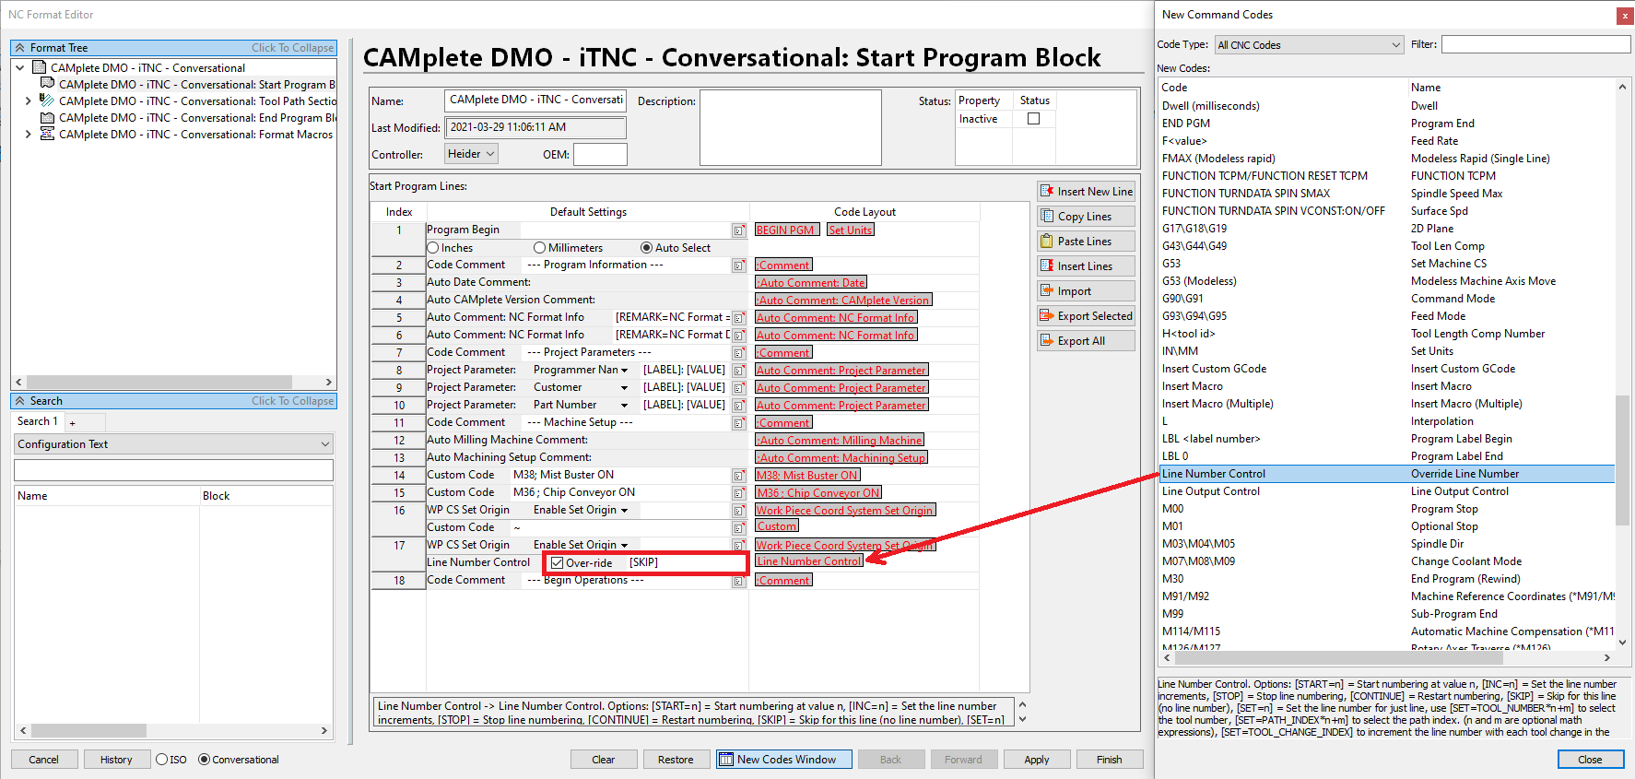The height and width of the screenshot is (779, 1635).
Task: Focus the Filter input field
Action: (1535, 44)
